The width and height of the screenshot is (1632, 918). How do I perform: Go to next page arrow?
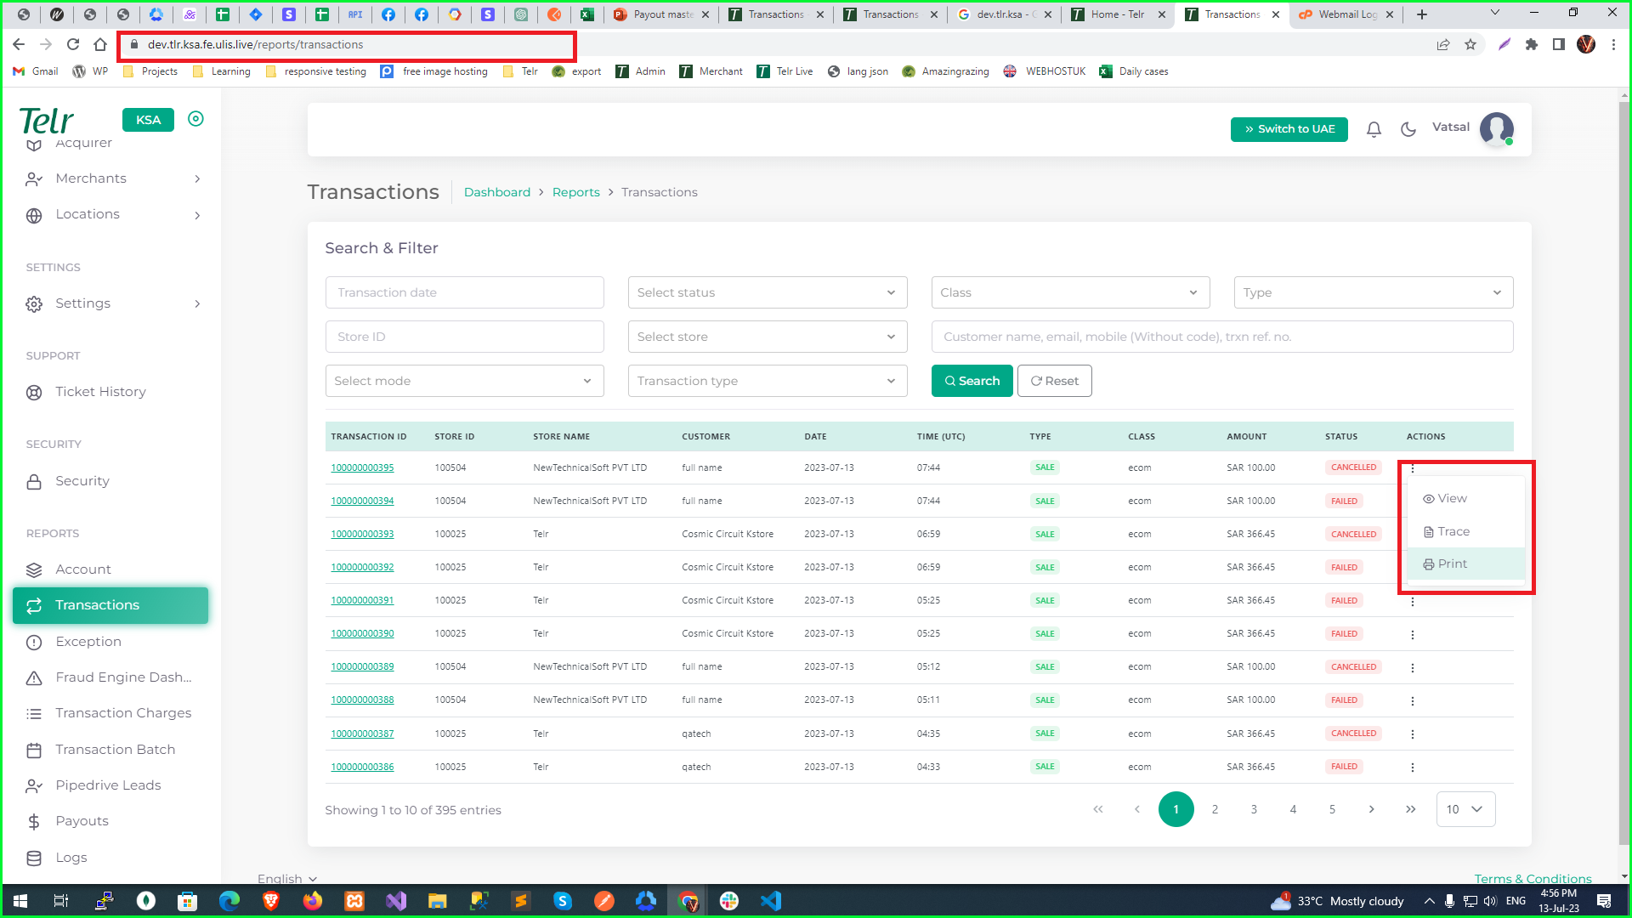[1371, 809]
